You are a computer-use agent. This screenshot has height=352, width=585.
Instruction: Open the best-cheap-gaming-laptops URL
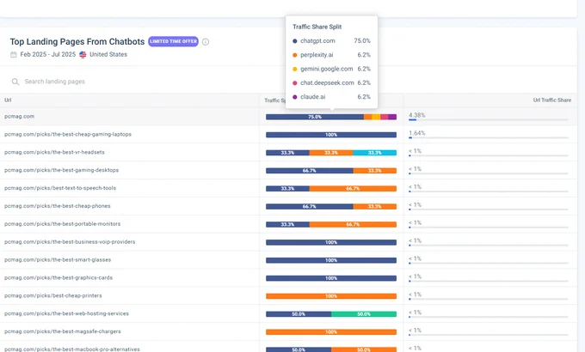[x=68, y=134]
